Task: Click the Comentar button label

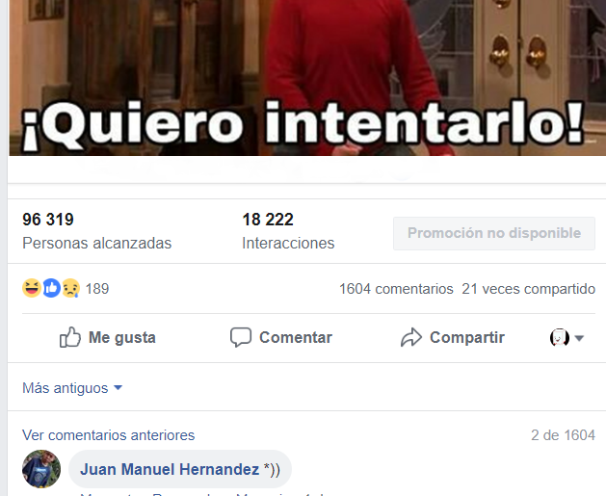Action: pos(296,337)
